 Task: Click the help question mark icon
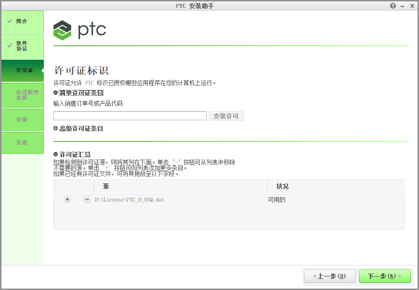point(393,6)
